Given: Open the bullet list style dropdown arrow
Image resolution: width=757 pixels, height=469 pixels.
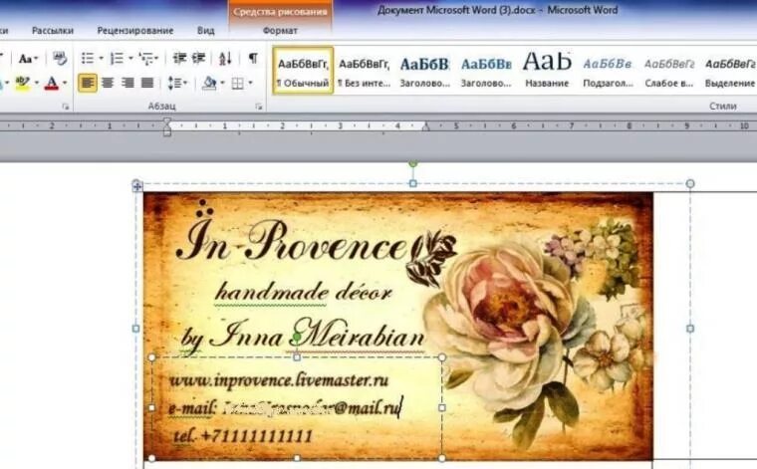Looking at the screenshot, I should (x=101, y=59).
